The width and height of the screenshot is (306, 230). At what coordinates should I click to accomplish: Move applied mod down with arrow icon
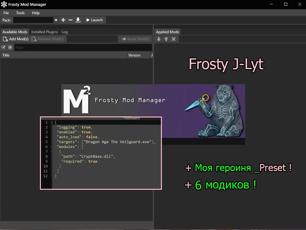coord(159,39)
